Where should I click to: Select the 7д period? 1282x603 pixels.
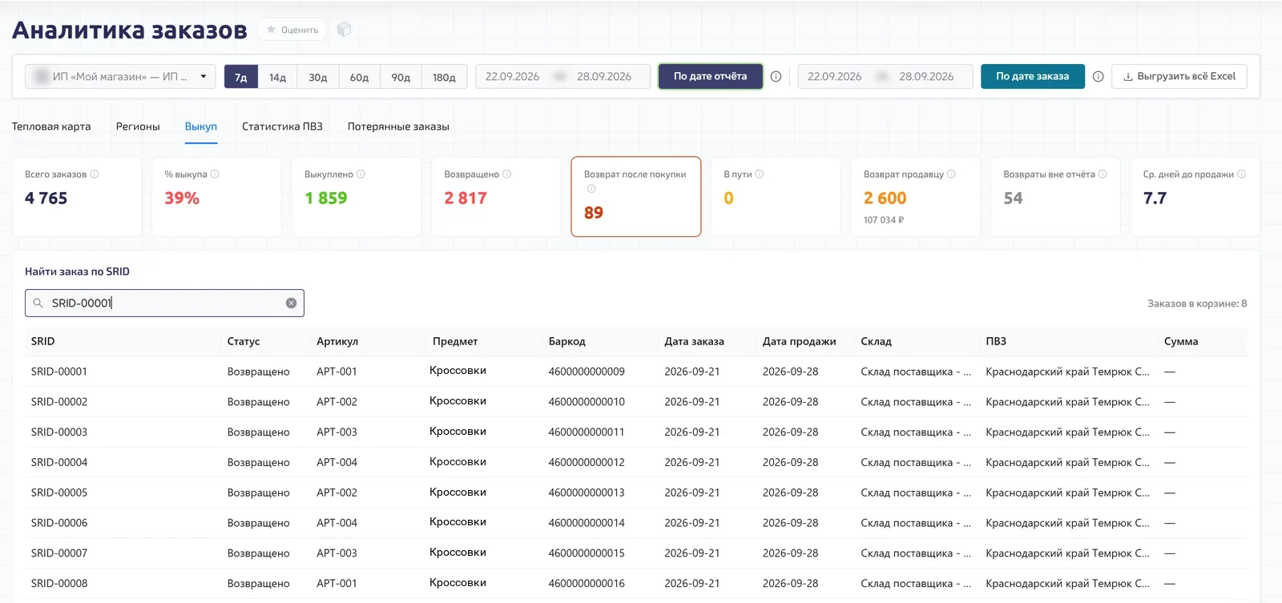pyautogui.click(x=241, y=77)
